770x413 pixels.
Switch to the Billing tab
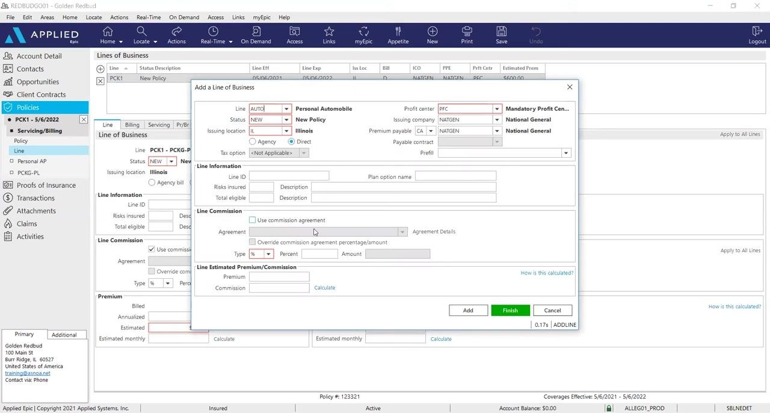coord(132,125)
